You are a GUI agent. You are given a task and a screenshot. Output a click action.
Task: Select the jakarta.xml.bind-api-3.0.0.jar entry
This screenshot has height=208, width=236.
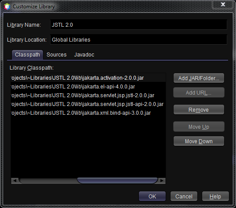coord(88,113)
